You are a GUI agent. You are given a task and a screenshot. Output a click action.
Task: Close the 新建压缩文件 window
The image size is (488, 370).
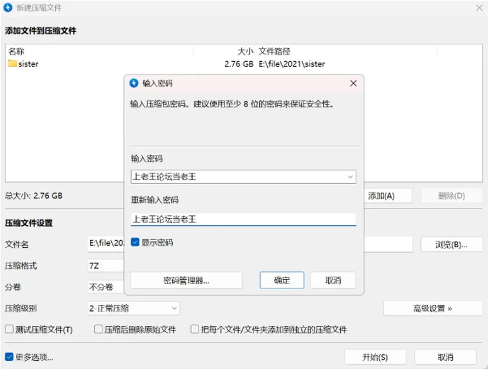point(479,8)
